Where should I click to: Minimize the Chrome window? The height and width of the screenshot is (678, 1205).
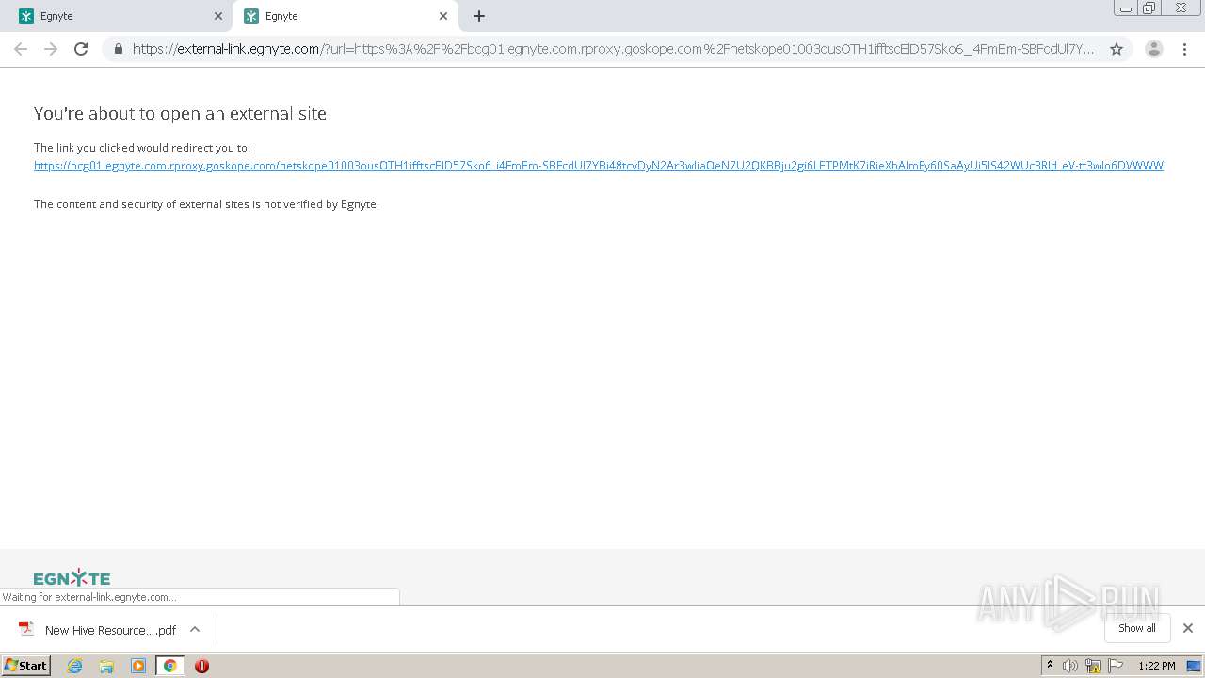coord(1126,8)
